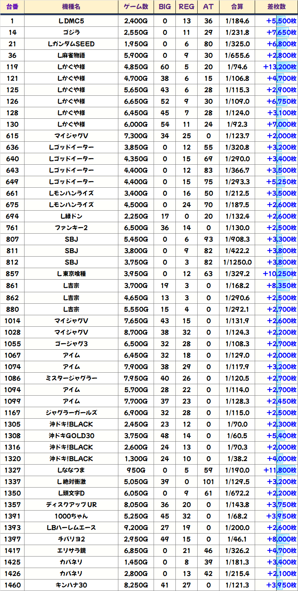Viewport: 298px width, 591px height.
Task: Select SBJ in row 807
Action: point(71,239)
